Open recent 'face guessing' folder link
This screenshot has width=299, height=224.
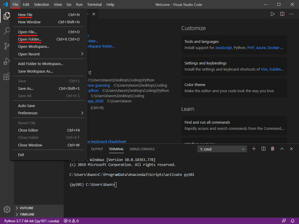pos(98,85)
